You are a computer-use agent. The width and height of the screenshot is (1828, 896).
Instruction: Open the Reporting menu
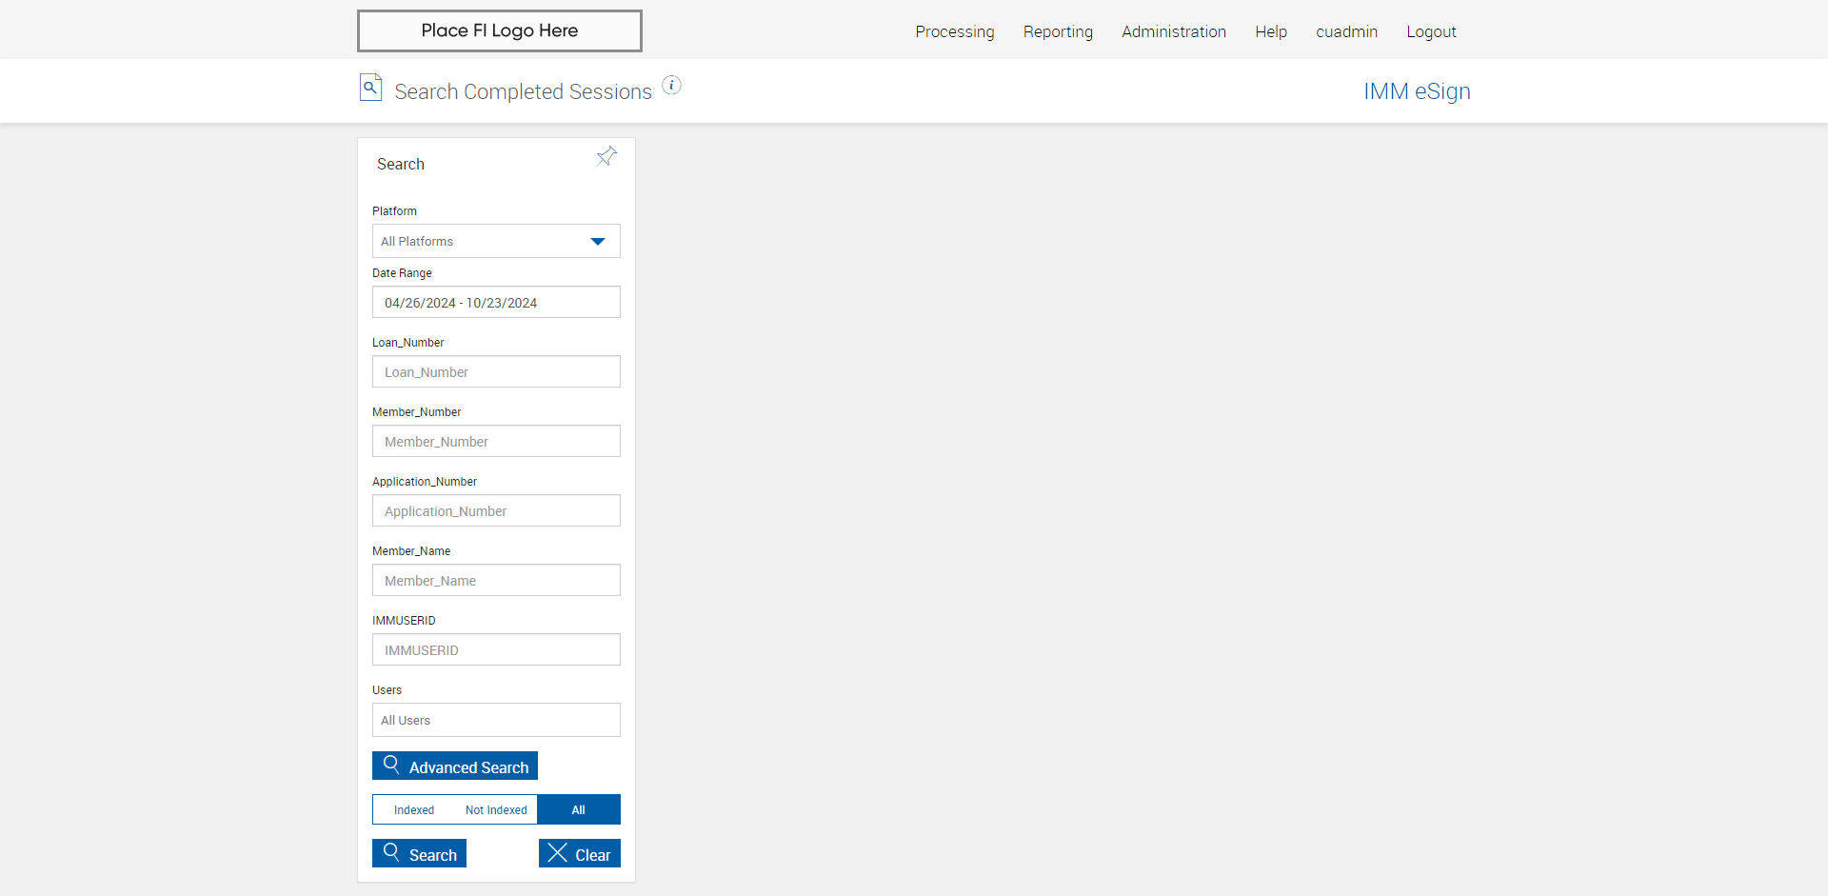coord(1058,31)
